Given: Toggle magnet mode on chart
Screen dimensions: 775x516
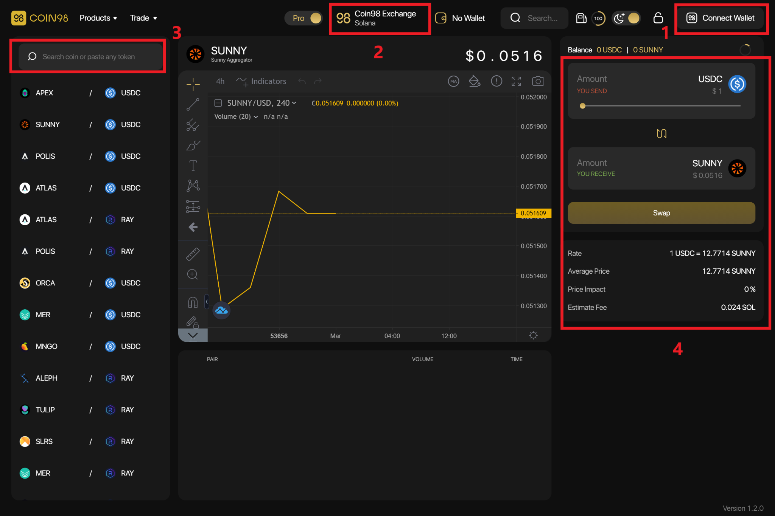Looking at the screenshot, I should pyautogui.click(x=193, y=302).
